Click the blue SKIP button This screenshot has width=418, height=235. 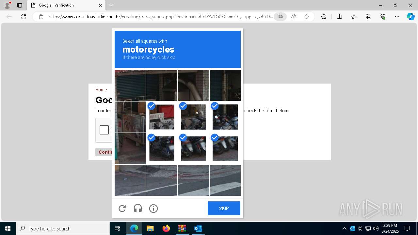coord(224,208)
